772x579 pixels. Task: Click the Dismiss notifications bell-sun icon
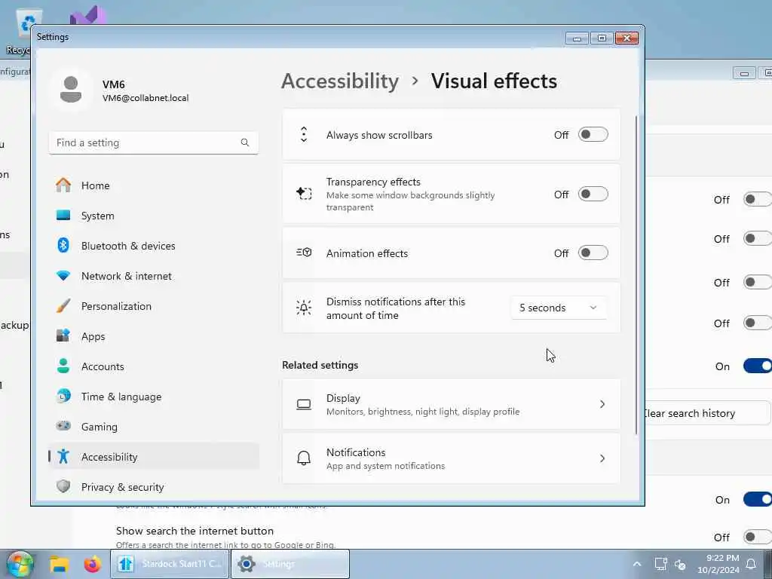pos(304,308)
